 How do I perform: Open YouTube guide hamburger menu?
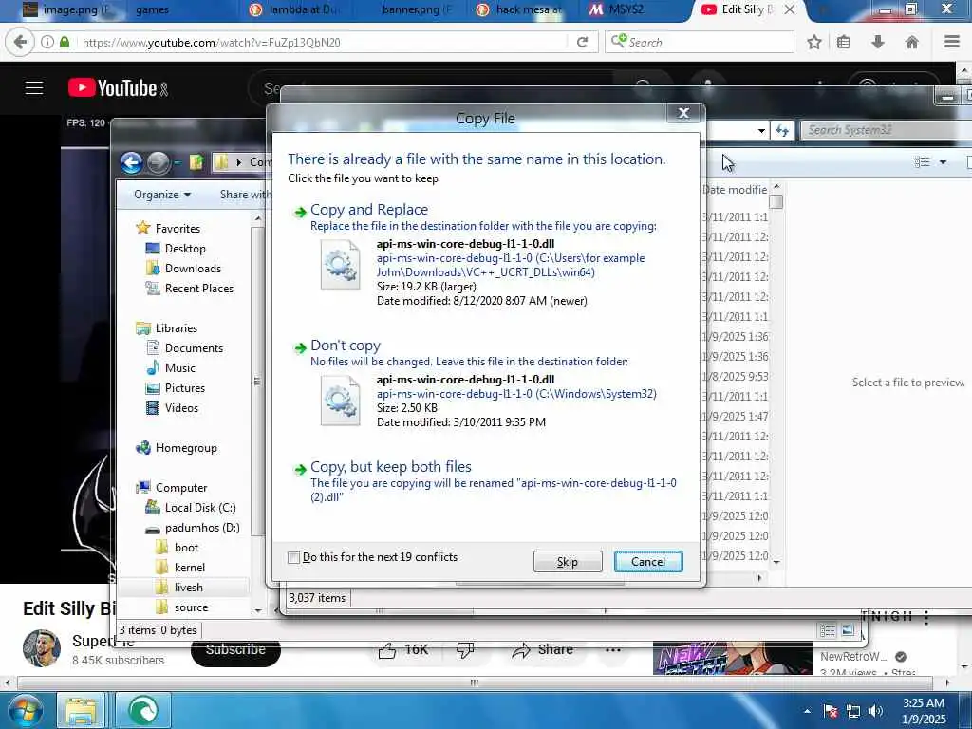34,88
